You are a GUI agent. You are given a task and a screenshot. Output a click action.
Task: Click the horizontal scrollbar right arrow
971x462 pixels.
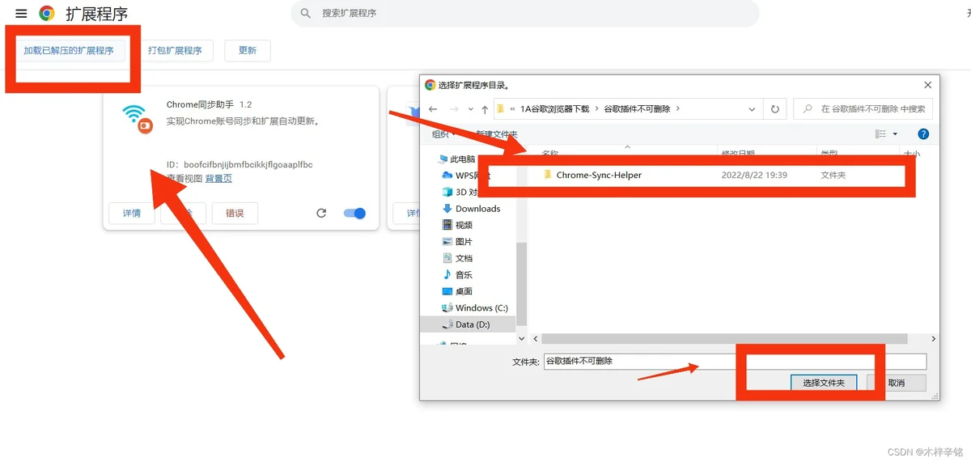(933, 339)
